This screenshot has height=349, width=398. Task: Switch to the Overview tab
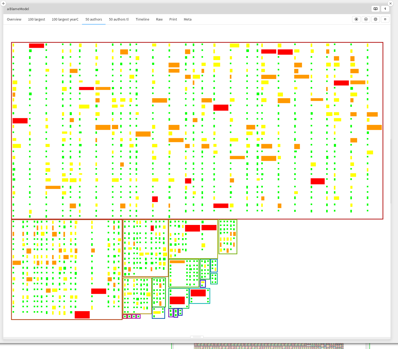coord(14,19)
